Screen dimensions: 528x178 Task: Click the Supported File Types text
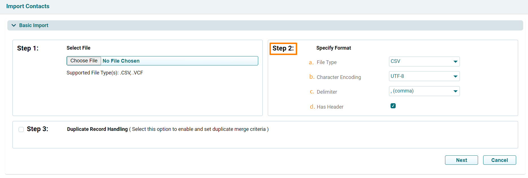click(x=105, y=73)
